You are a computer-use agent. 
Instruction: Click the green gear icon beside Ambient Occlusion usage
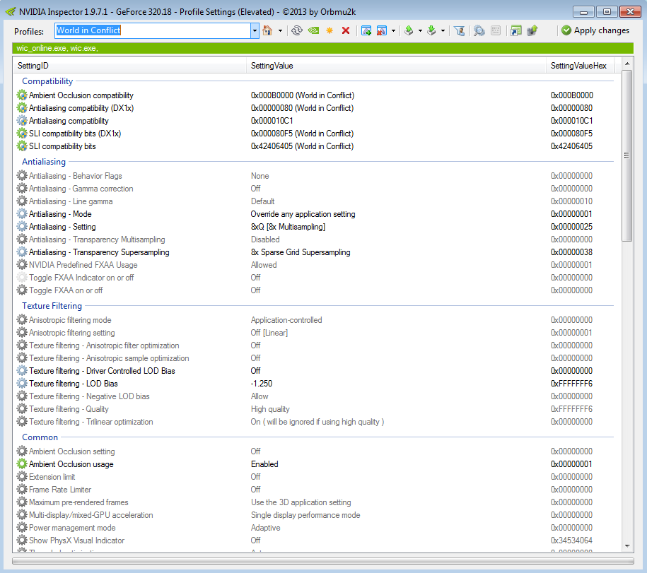pyautogui.click(x=22, y=463)
